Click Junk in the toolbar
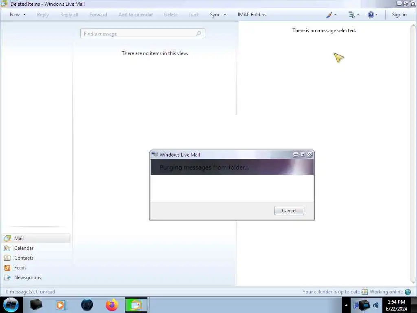This screenshot has height=313, width=417. [194, 15]
